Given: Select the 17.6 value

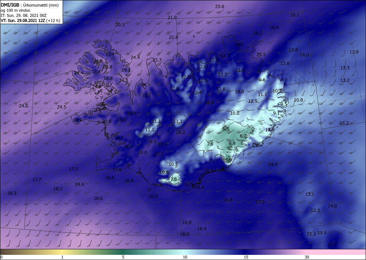Looking at the screenshot, I should coord(117,170).
